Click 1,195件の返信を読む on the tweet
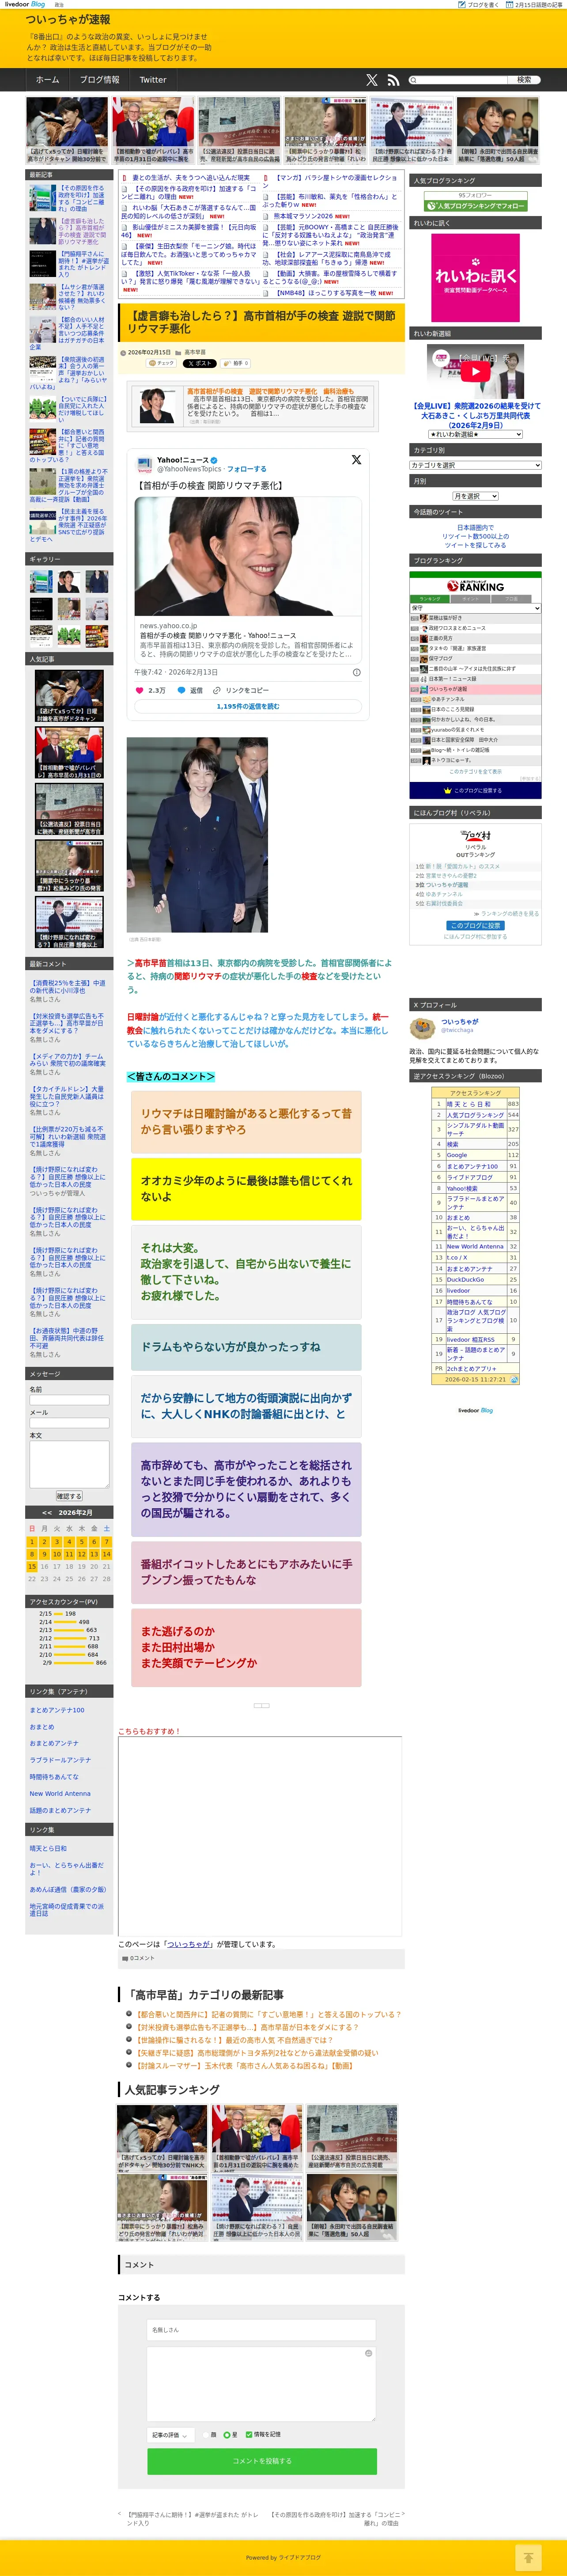This screenshot has height=2576, width=567. [x=248, y=707]
